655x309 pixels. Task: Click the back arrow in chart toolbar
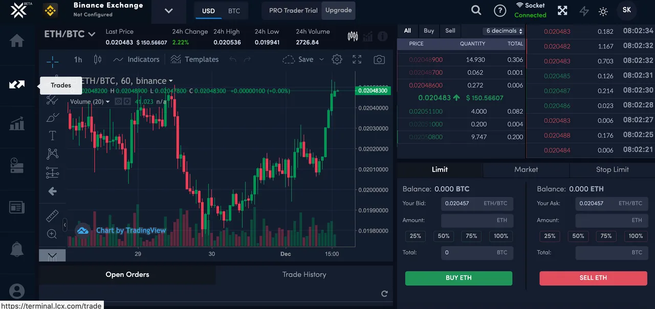point(52,192)
